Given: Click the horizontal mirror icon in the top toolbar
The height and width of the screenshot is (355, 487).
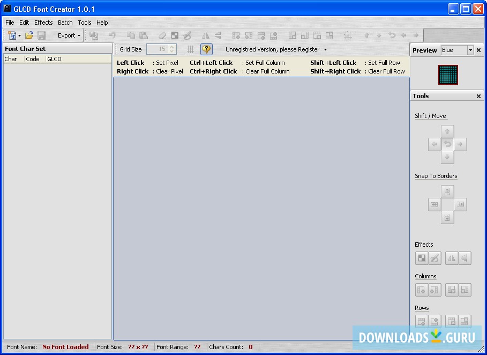Looking at the screenshot, I should click(x=206, y=35).
